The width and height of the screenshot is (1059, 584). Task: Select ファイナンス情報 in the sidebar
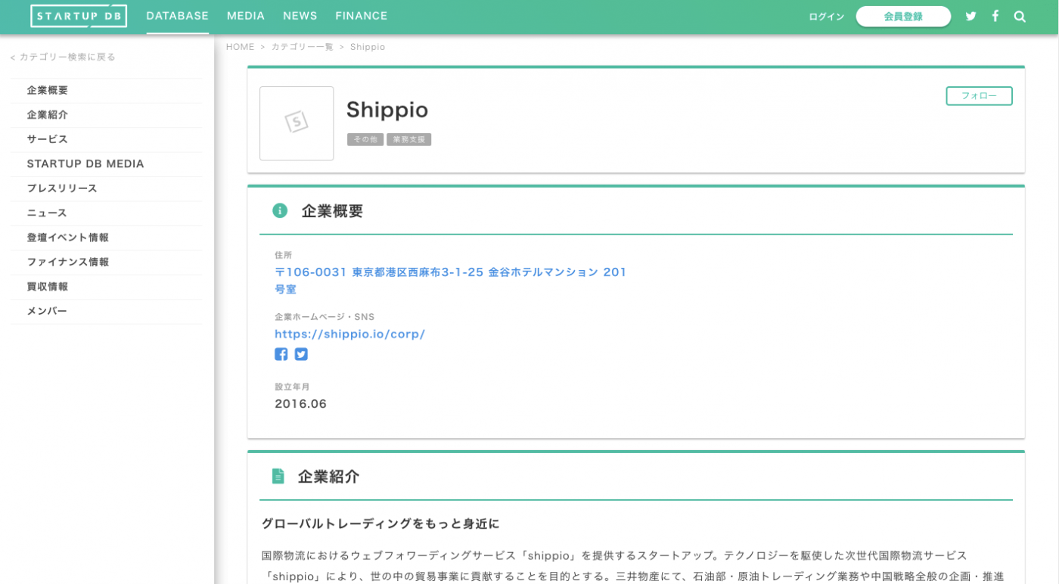106,262
